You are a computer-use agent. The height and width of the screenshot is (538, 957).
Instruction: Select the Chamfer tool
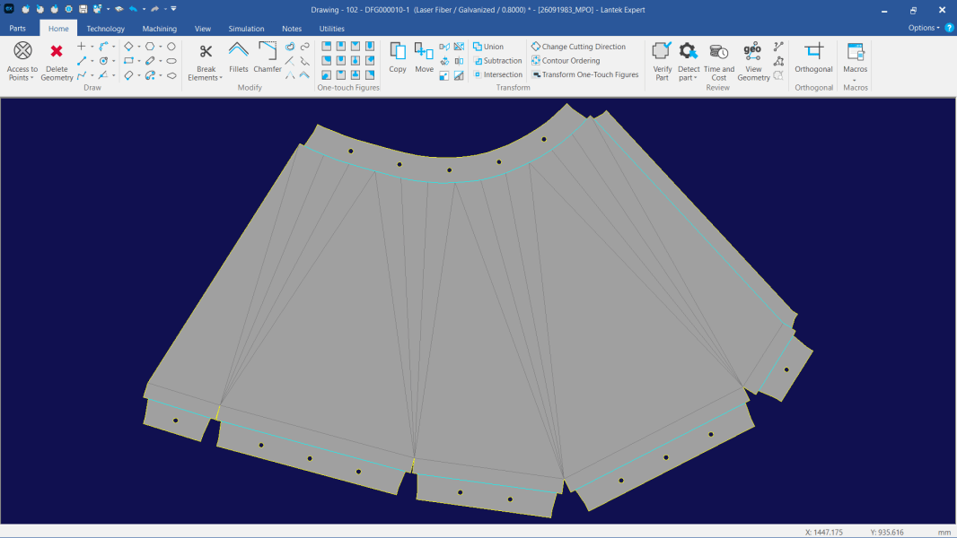268,51
